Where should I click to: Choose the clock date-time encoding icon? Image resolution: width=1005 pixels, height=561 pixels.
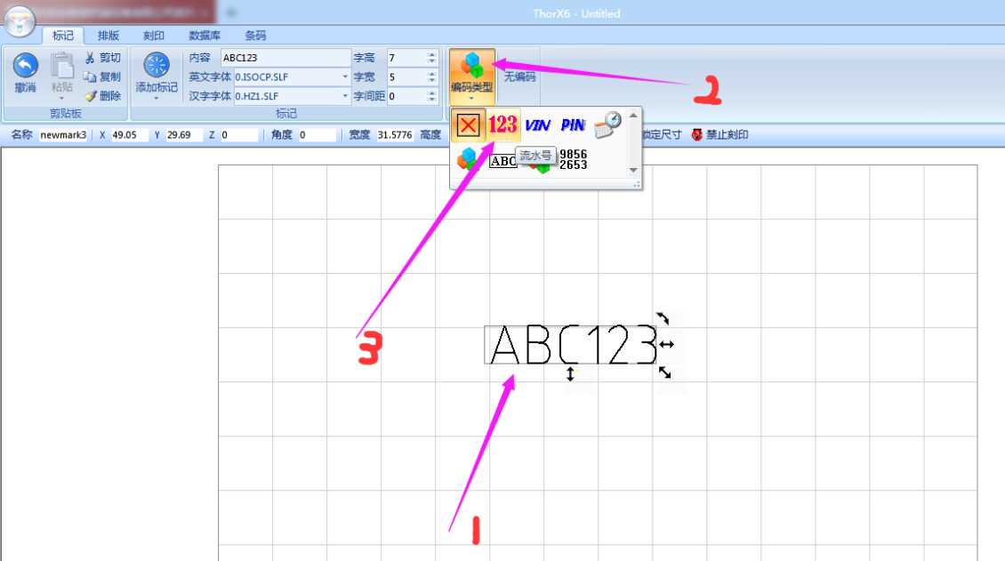[x=607, y=125]
